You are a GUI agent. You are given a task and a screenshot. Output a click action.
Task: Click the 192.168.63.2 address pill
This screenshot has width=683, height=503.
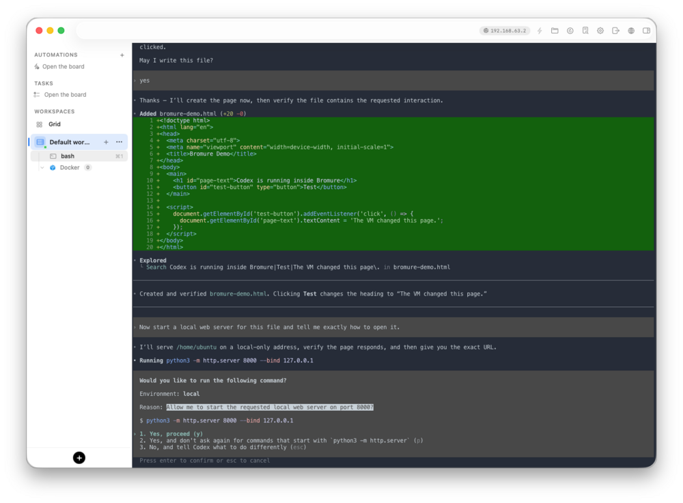(505, 31)
